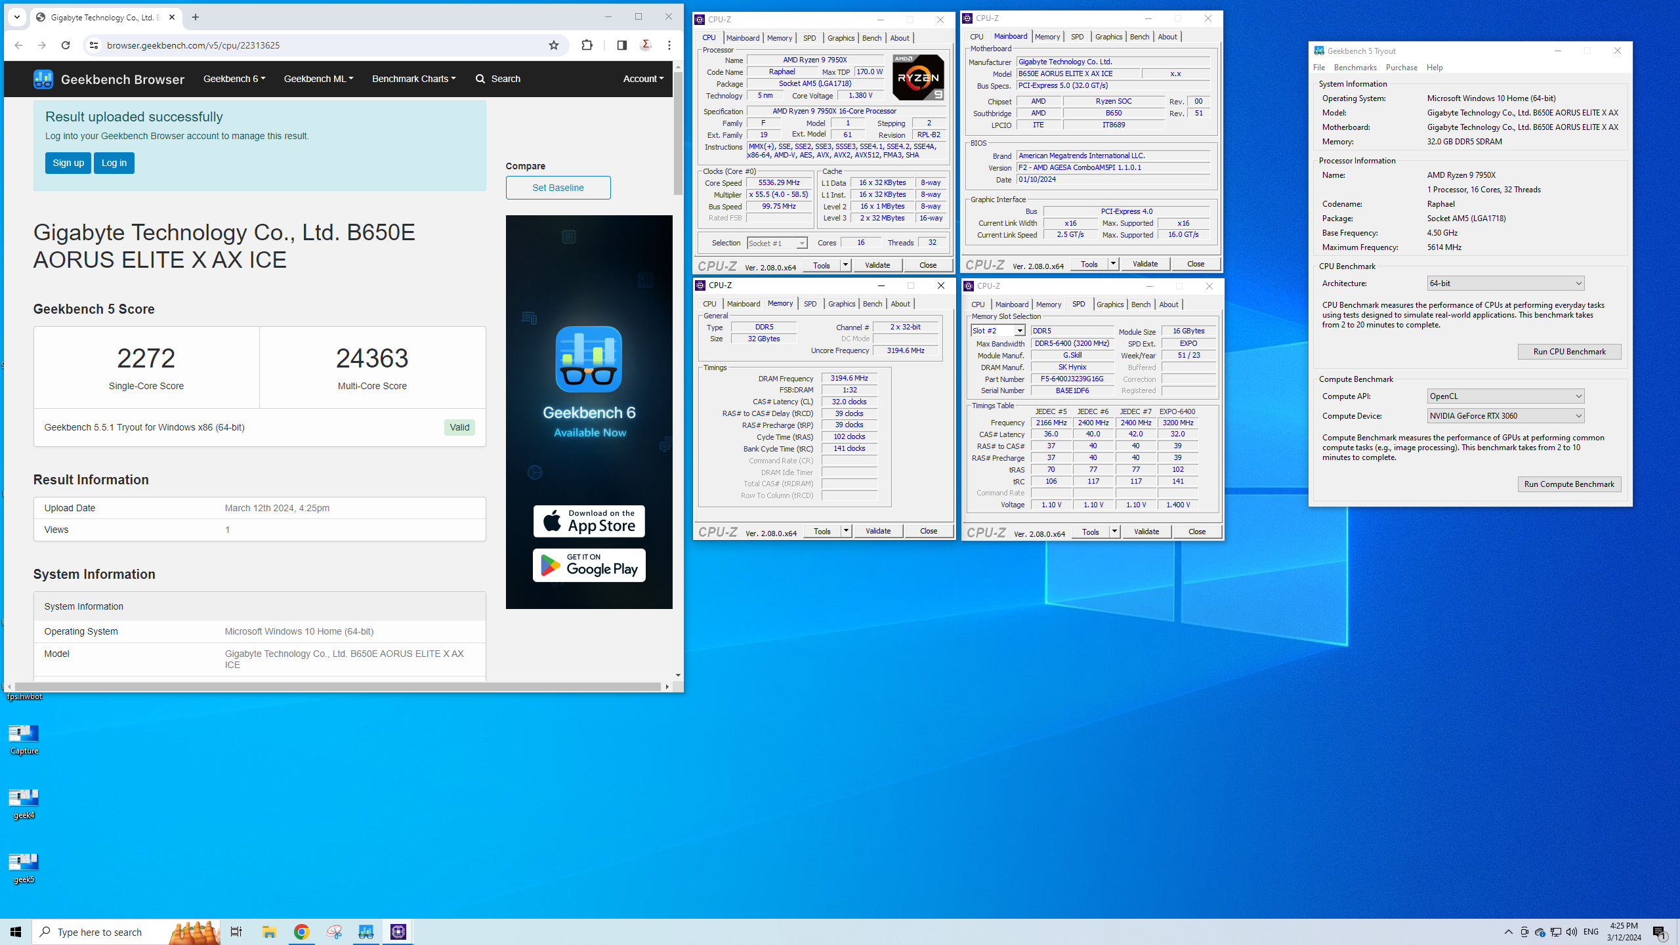Open the Account dropdown menu
This screenshot has height=945, width=1680.
click(643, 79)
